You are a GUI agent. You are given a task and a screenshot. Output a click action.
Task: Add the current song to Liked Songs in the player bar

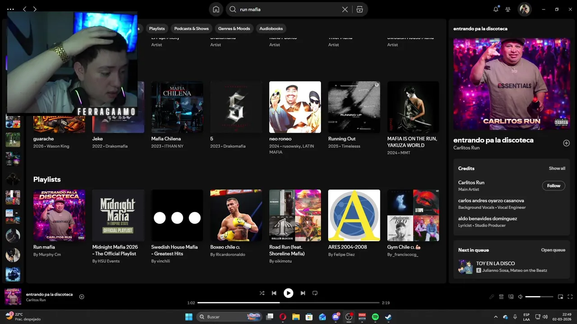tap(82, 297)
